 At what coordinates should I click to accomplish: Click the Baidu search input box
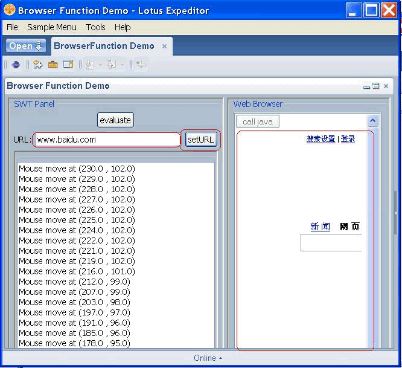point(331,242)
